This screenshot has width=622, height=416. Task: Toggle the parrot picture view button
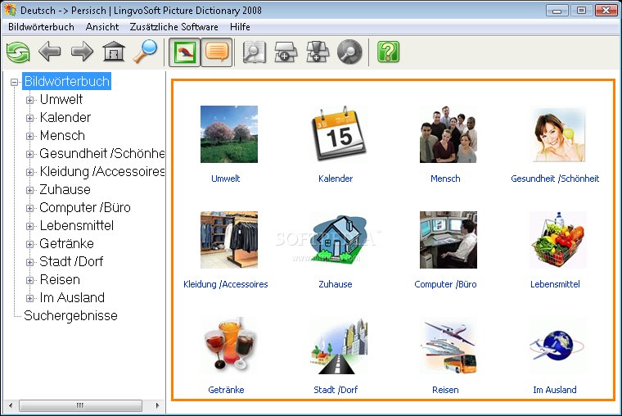[x=184, y=52]
